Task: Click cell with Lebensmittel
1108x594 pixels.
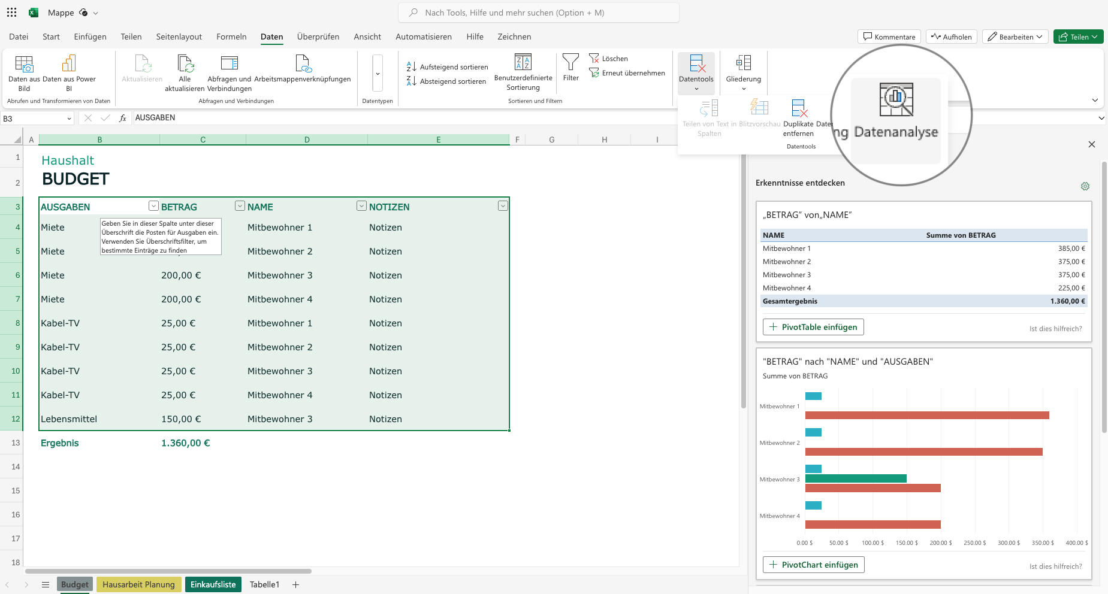Action: 99,419
